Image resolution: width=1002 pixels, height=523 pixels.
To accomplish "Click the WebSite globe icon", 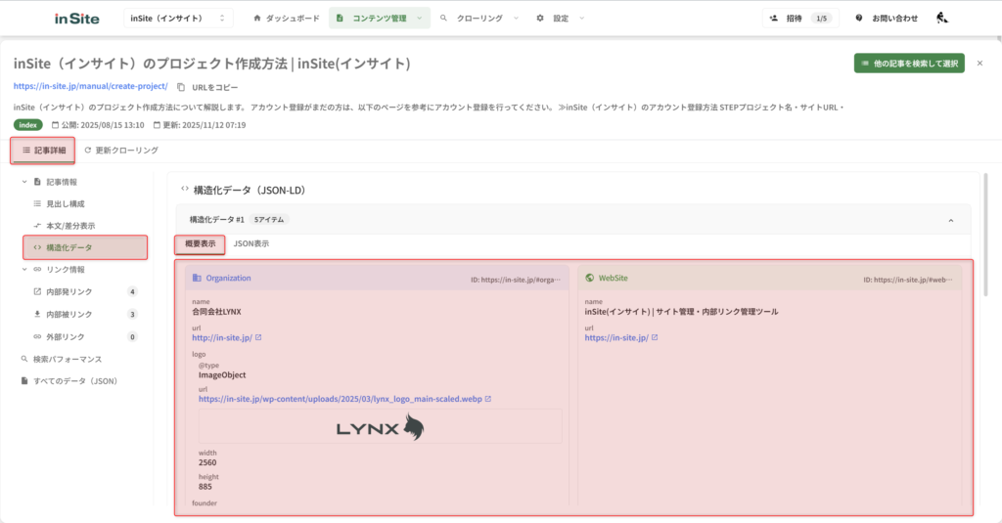I will [x=590, y=278].
